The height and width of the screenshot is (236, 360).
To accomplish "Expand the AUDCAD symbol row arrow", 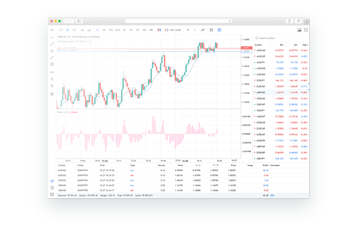I will (255, 50).
